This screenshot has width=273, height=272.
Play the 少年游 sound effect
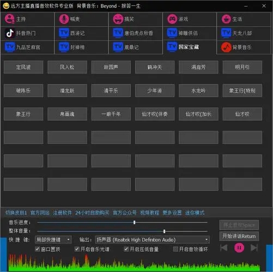[x=155, y=90]
